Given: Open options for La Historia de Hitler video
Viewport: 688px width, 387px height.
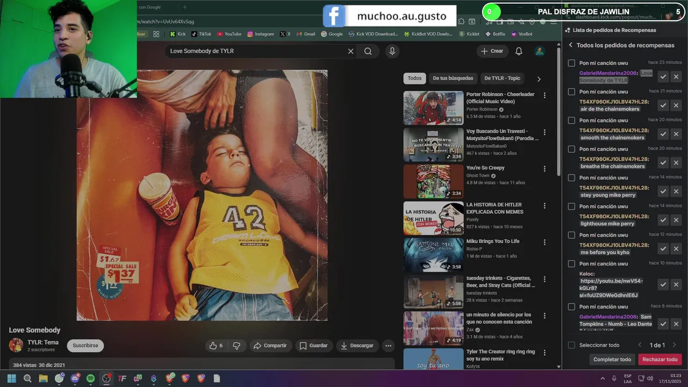Looking at the screenshot, I should (x=544, y=206).
